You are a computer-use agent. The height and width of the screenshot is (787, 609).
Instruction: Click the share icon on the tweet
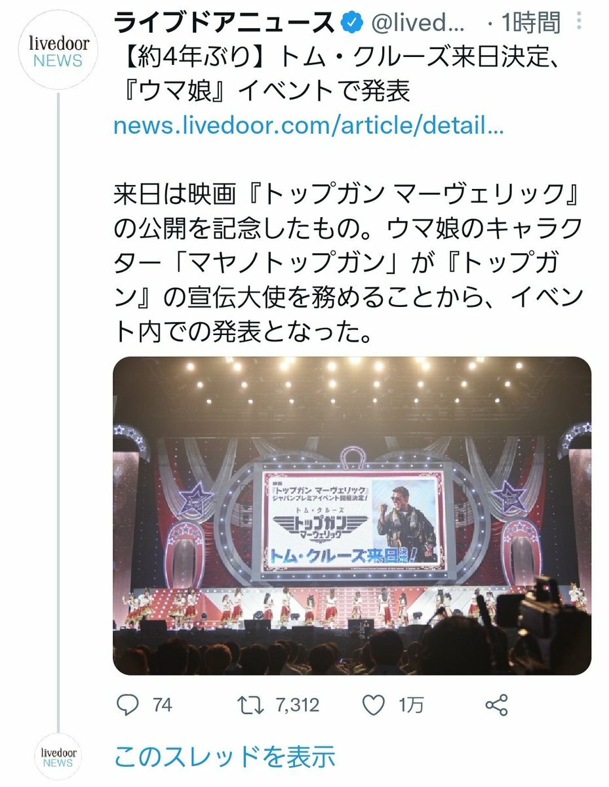[x=496, y=705]
